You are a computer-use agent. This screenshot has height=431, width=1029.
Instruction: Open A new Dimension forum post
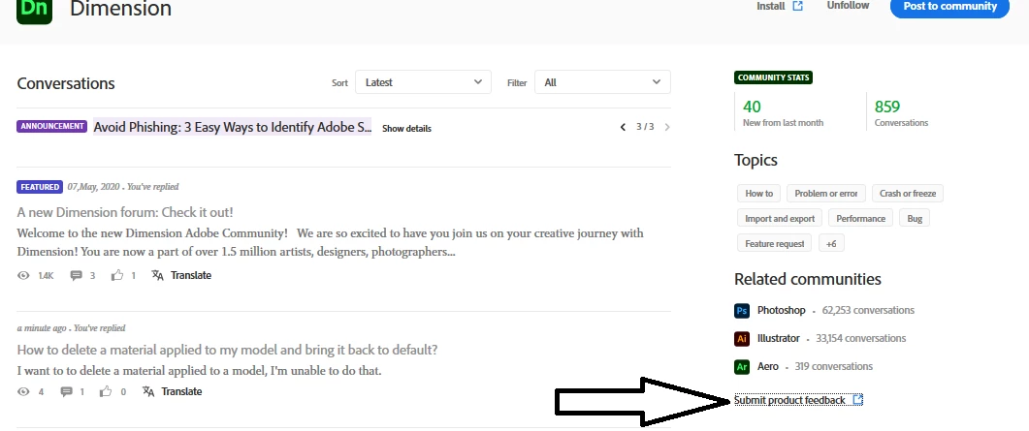[125, 212]
